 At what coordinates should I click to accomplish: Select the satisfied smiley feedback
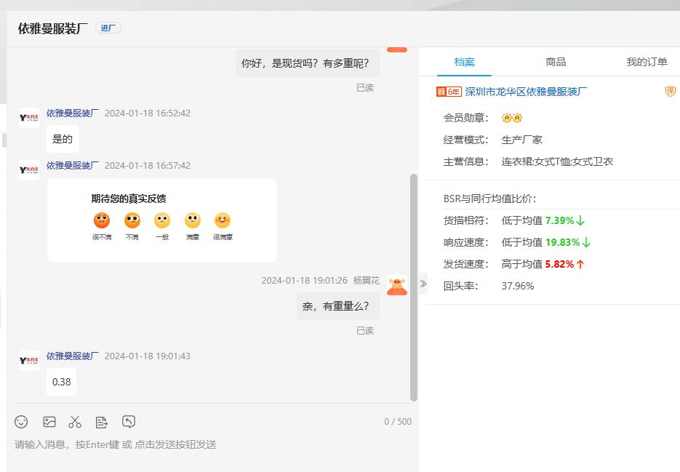(x=193, y=220)
